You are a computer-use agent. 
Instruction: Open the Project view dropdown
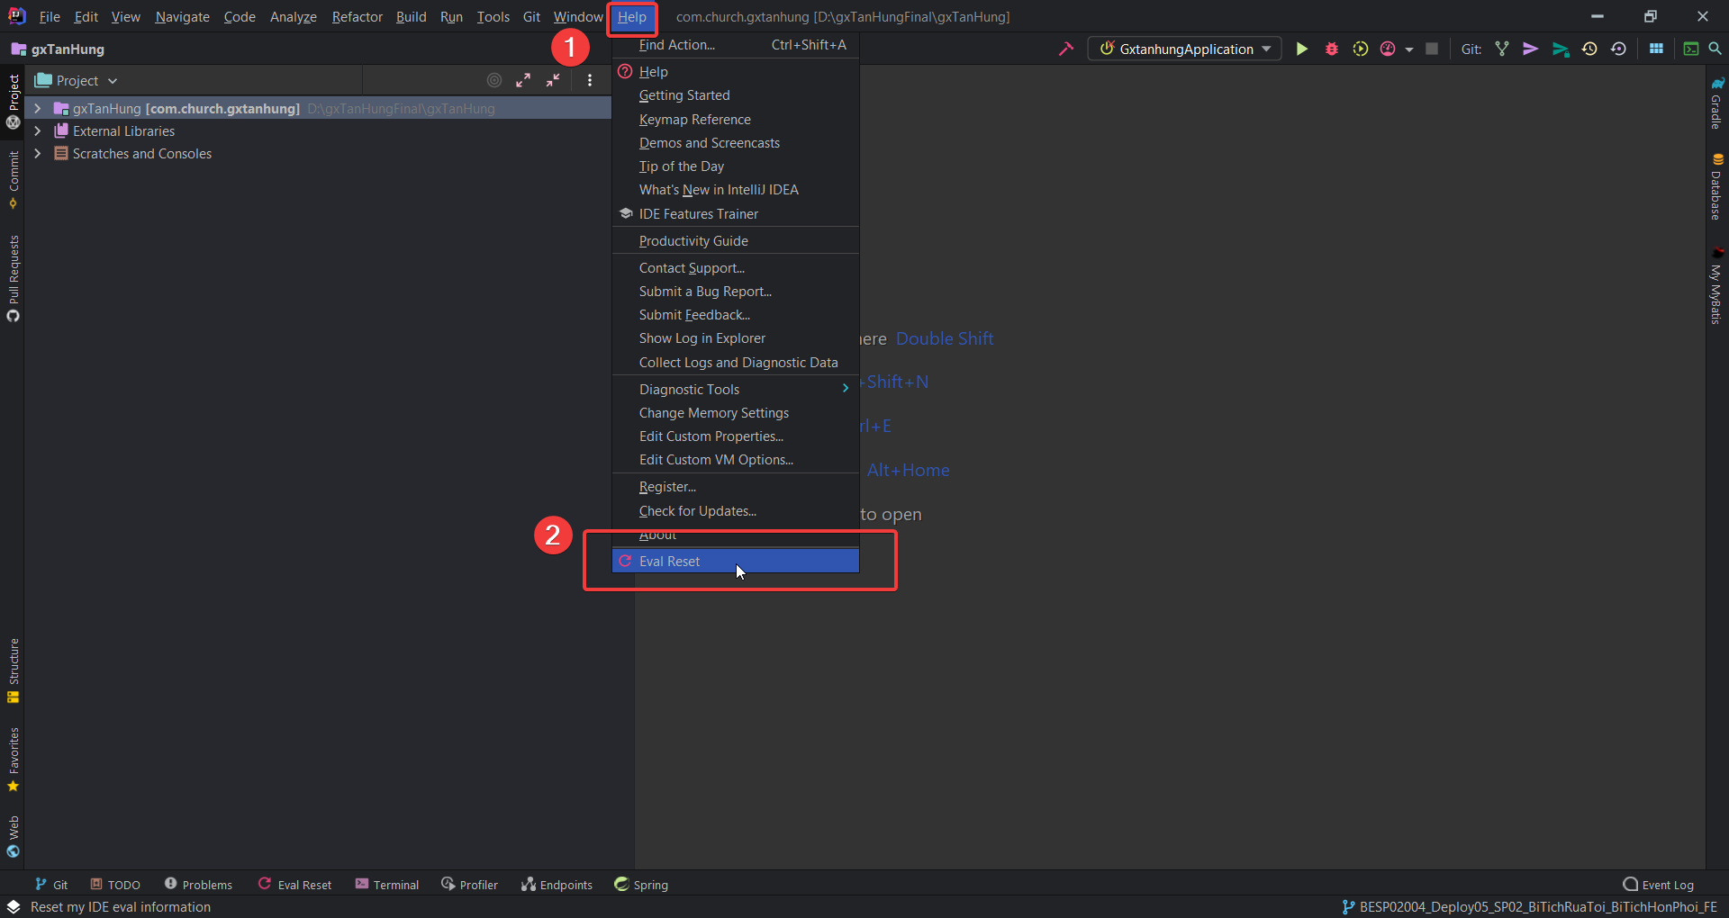click(x=77, y=80)
